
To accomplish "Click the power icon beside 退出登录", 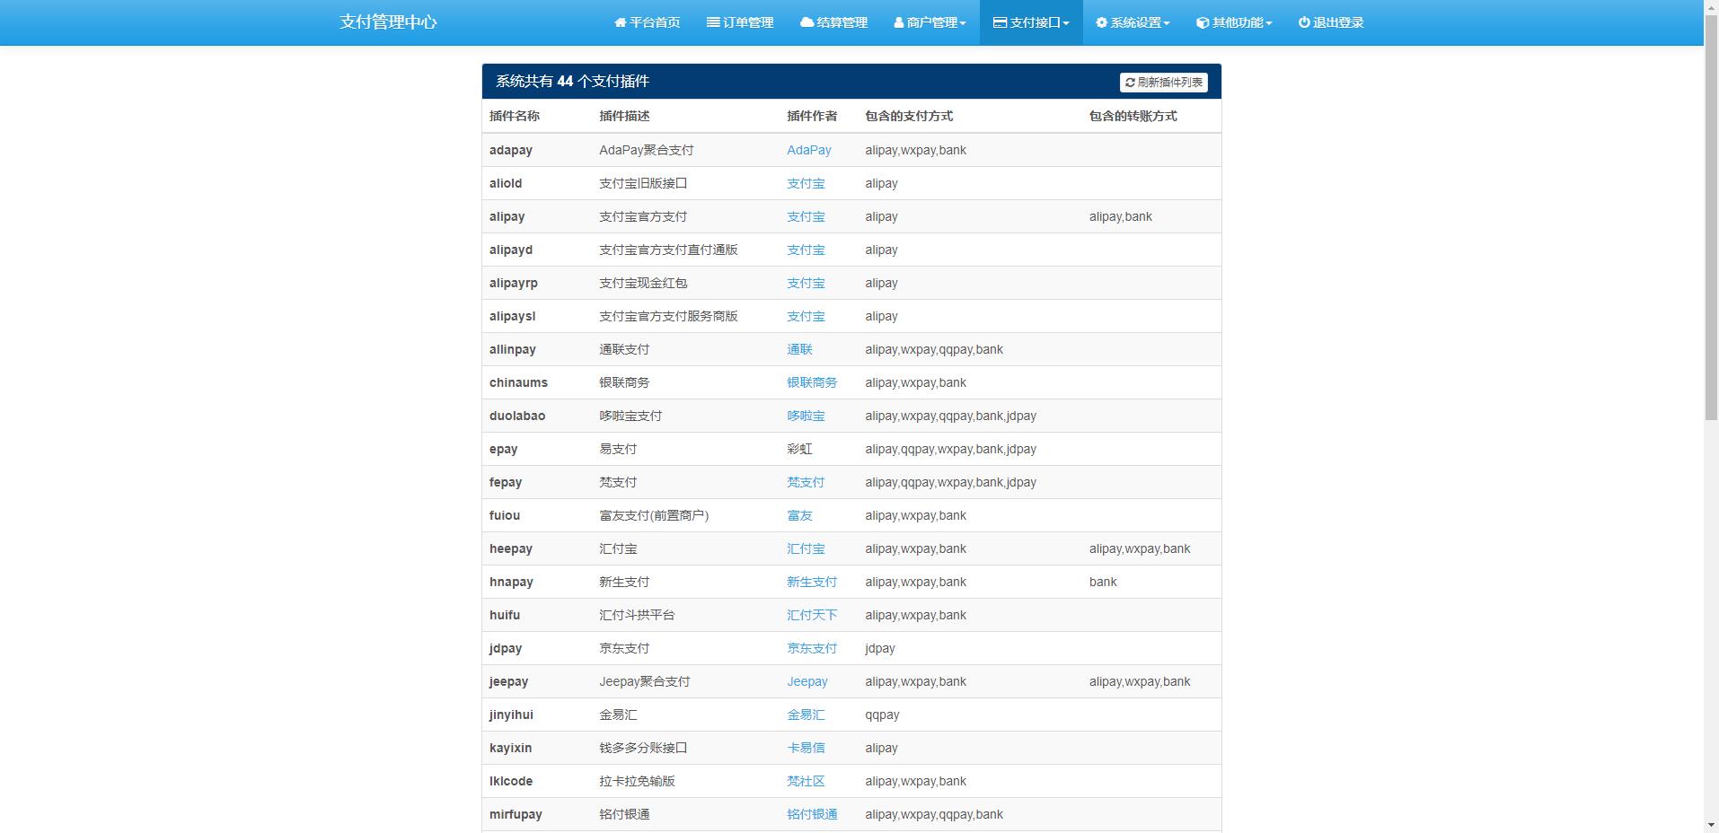I will [1304, 22].
